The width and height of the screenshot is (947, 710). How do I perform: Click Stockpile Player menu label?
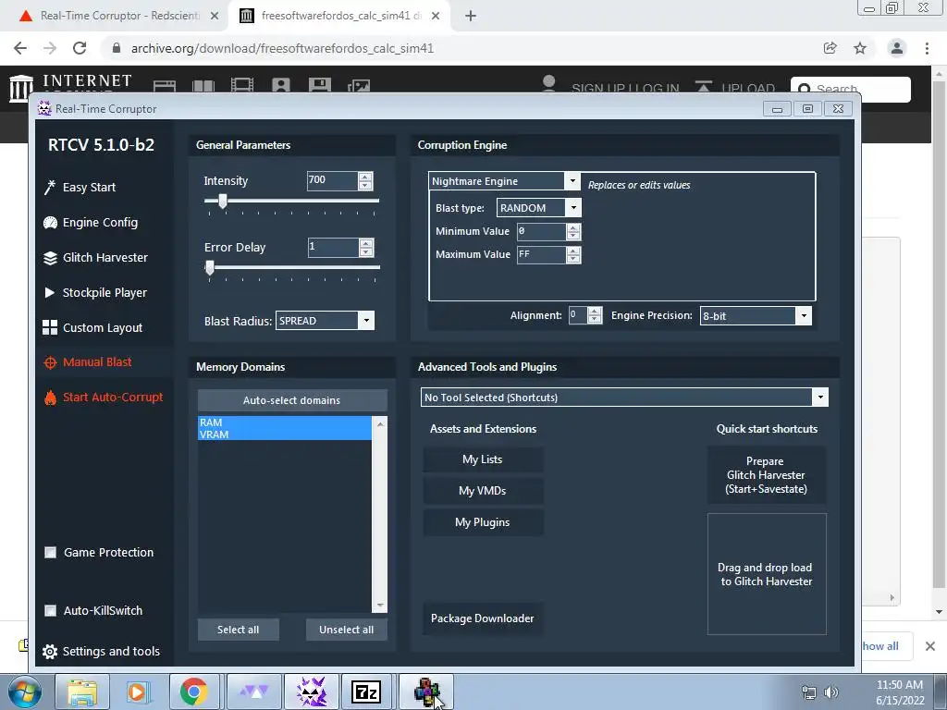[x=105, y=293]
